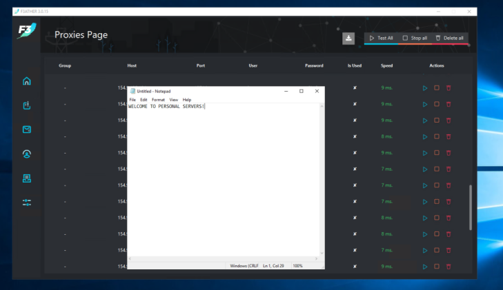Test the proxy in the eighth visible row
503x290 pixels.
[x=425, y=202]
